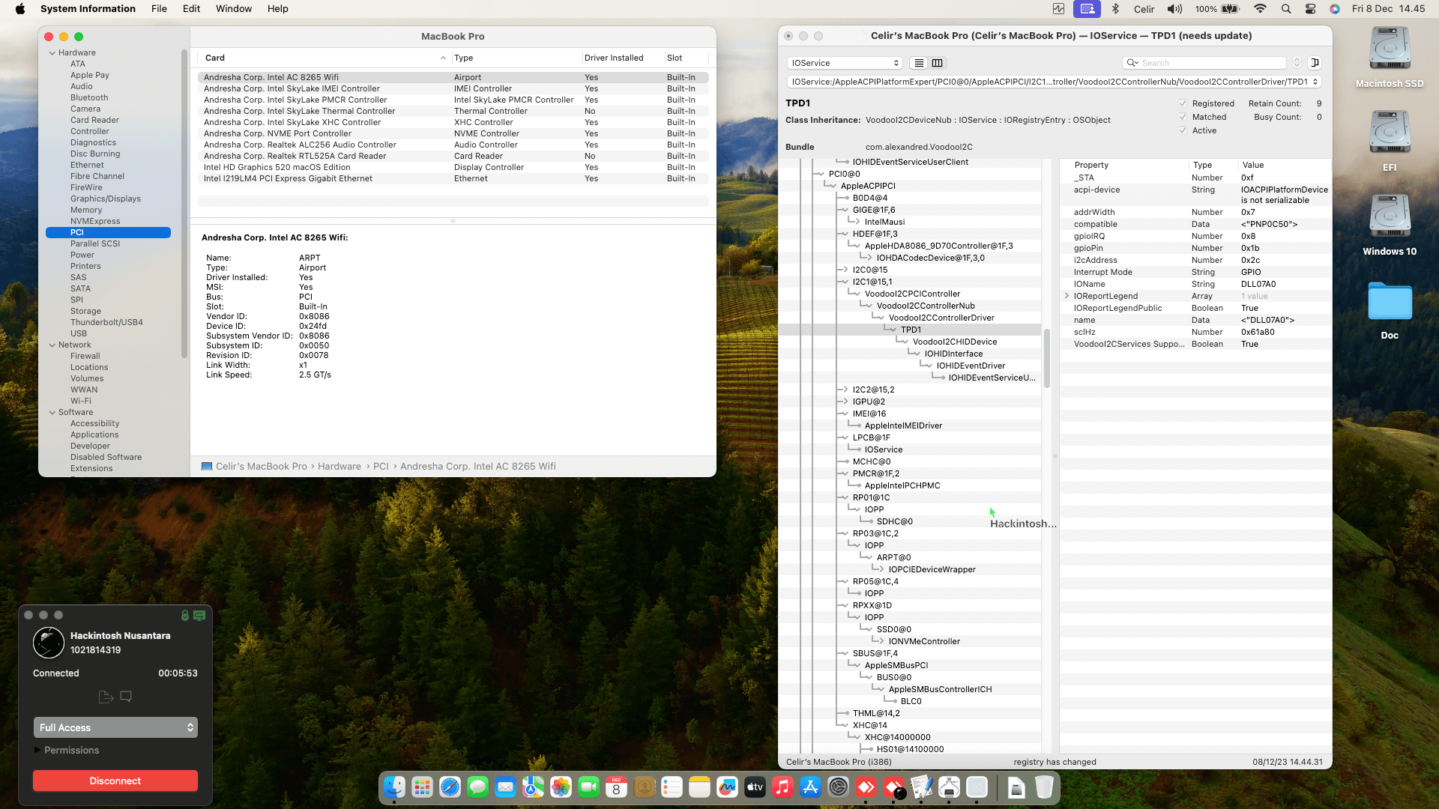Click the file transfer icon in AnyDesk panel
Image resolution: width=1439 pixels, height=809 pixels.
(x=106, y=697)
